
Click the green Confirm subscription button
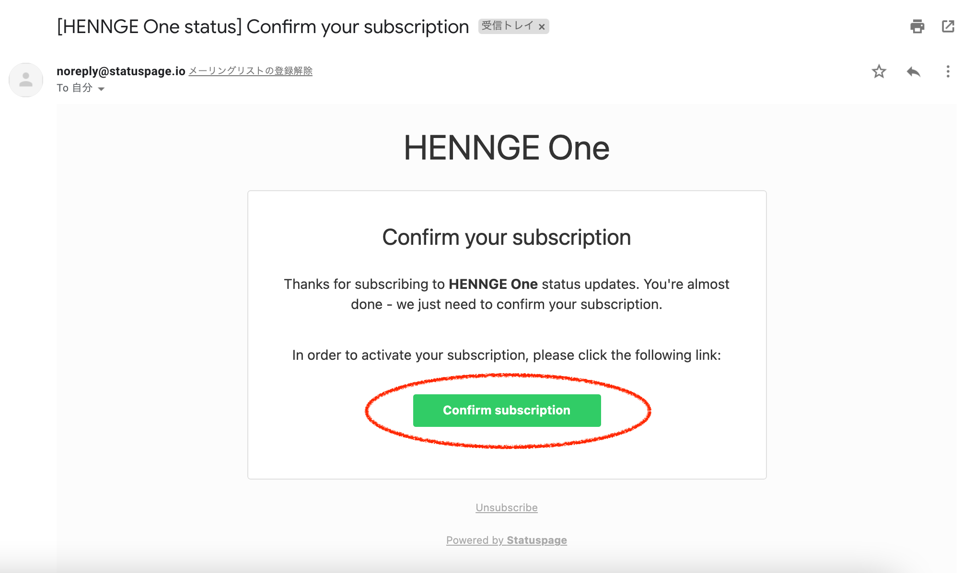(x=507, y=411)
